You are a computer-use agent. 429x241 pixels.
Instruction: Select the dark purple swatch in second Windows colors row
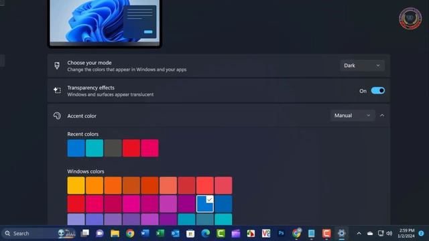pyautogui.click(x=186, y=204)
